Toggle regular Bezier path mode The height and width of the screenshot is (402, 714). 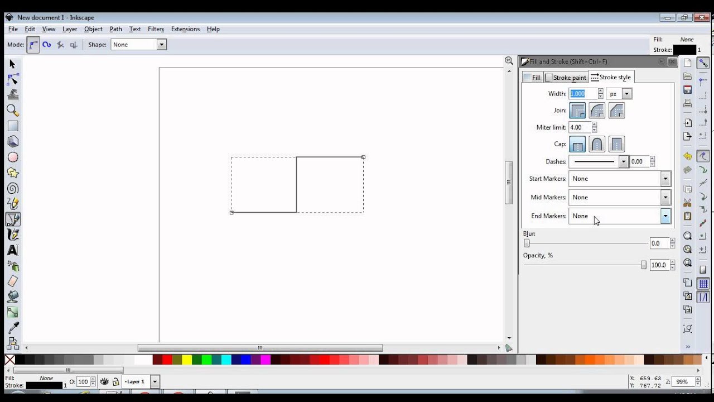coord(33,45)
